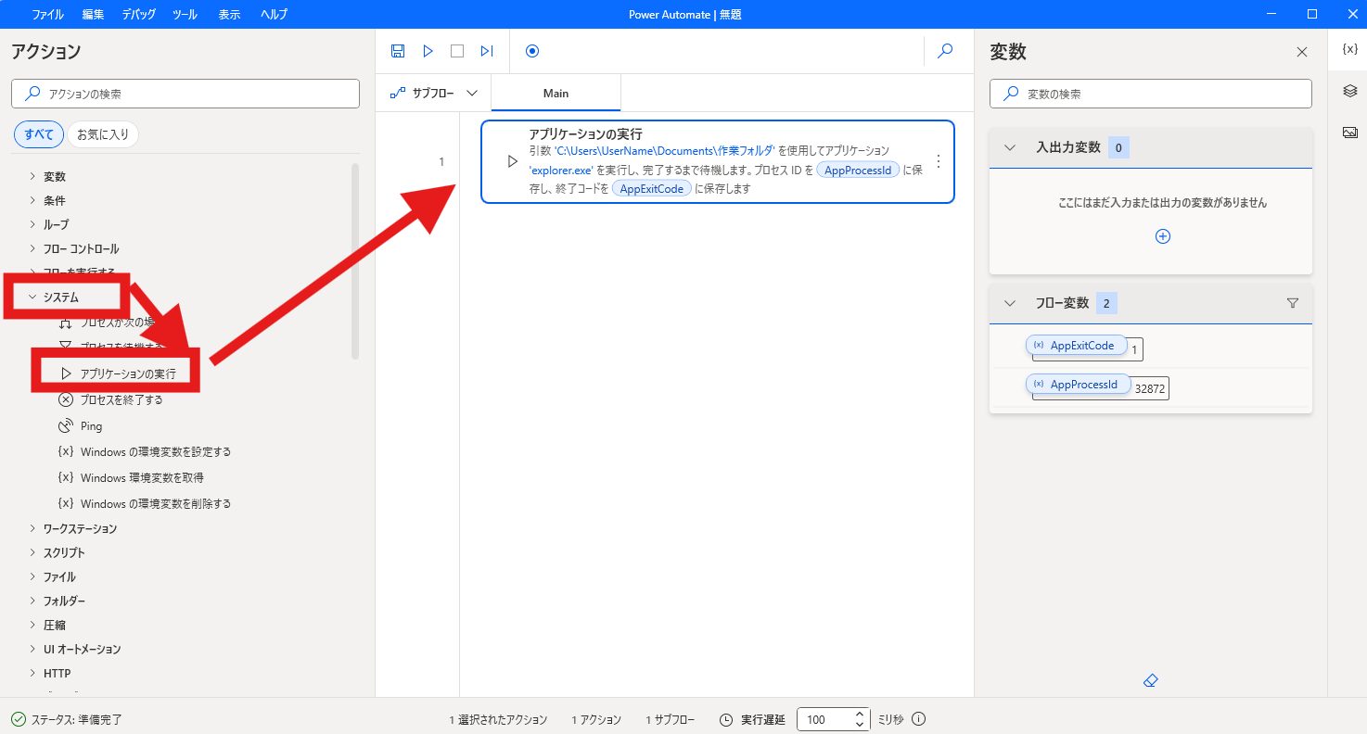Screen dimensions: 1367x734
Task: Switch to the Main subflow tab
Action: click(x=556, y=93)
